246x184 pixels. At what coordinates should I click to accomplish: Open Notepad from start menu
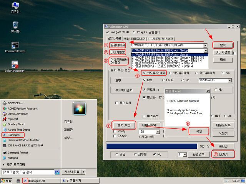13,158
